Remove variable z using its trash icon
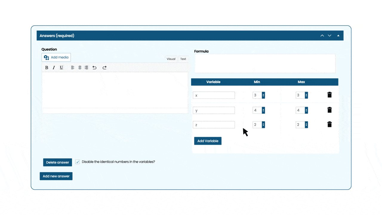Image resolution: width=382 pixels, height=215 pixels. coord(329,124)
